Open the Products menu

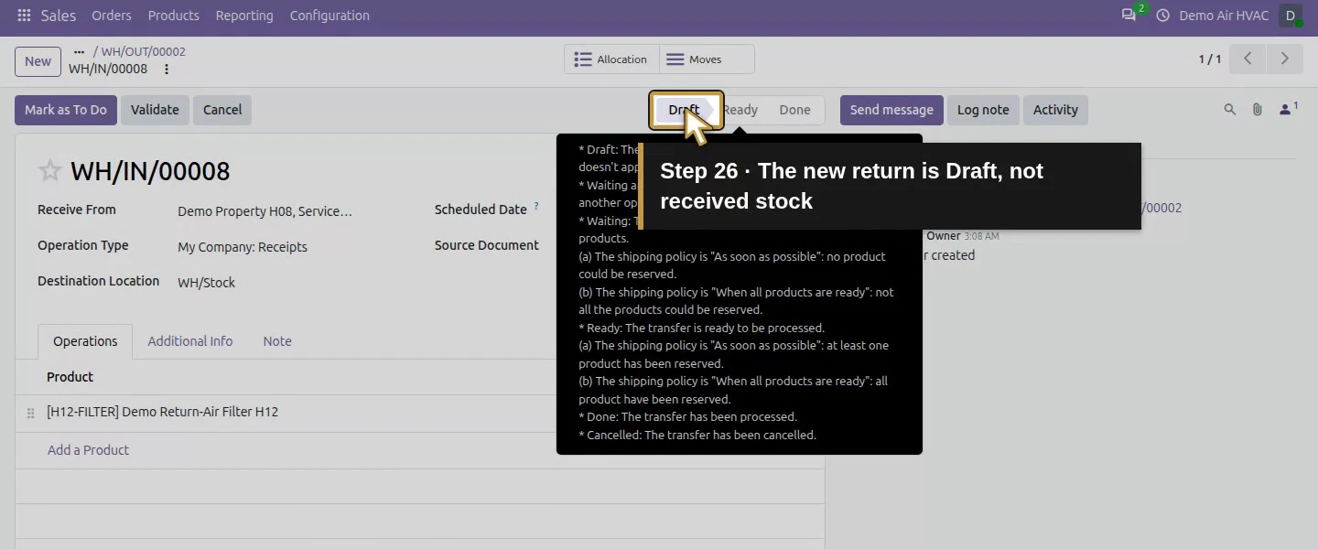click(174, 16)
